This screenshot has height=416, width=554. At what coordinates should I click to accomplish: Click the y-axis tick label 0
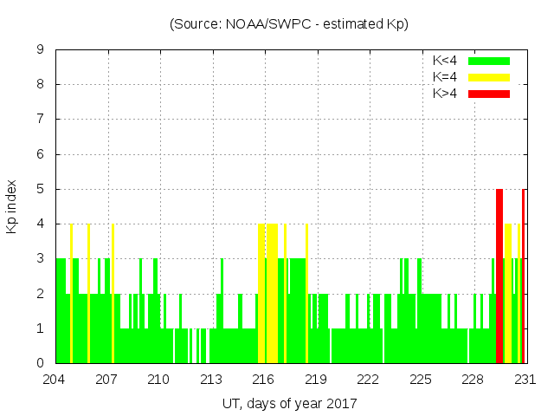point(41,363)
